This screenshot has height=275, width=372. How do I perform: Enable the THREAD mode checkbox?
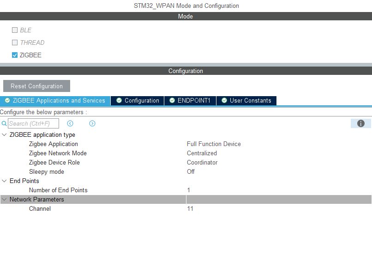coord(14,43)
